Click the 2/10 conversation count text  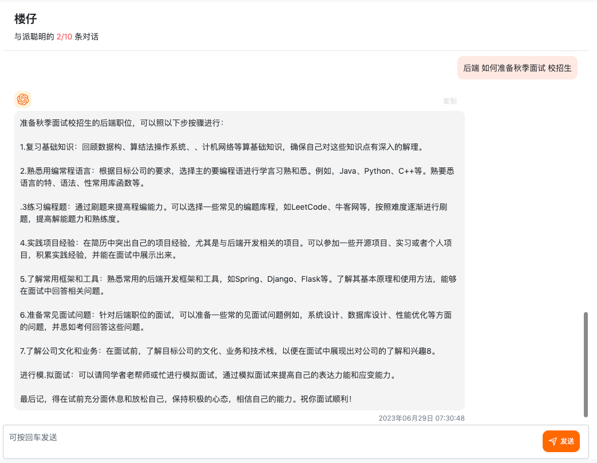pyautogui.click(x=64, y=37)
